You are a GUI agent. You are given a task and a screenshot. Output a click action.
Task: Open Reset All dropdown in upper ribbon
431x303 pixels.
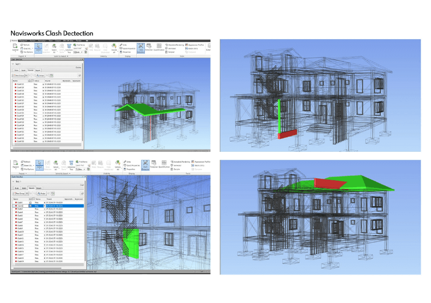pos(26,48)
